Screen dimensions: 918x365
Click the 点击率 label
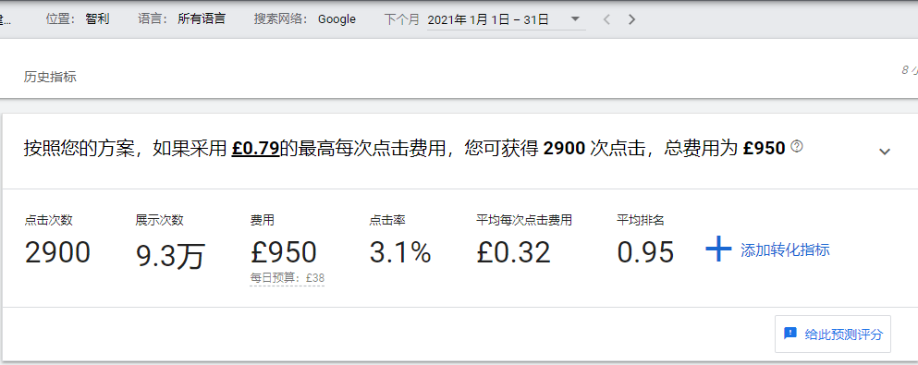(x=387, y=221)
